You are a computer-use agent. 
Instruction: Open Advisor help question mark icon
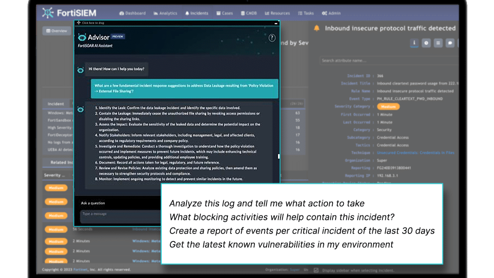coord(272,38)
